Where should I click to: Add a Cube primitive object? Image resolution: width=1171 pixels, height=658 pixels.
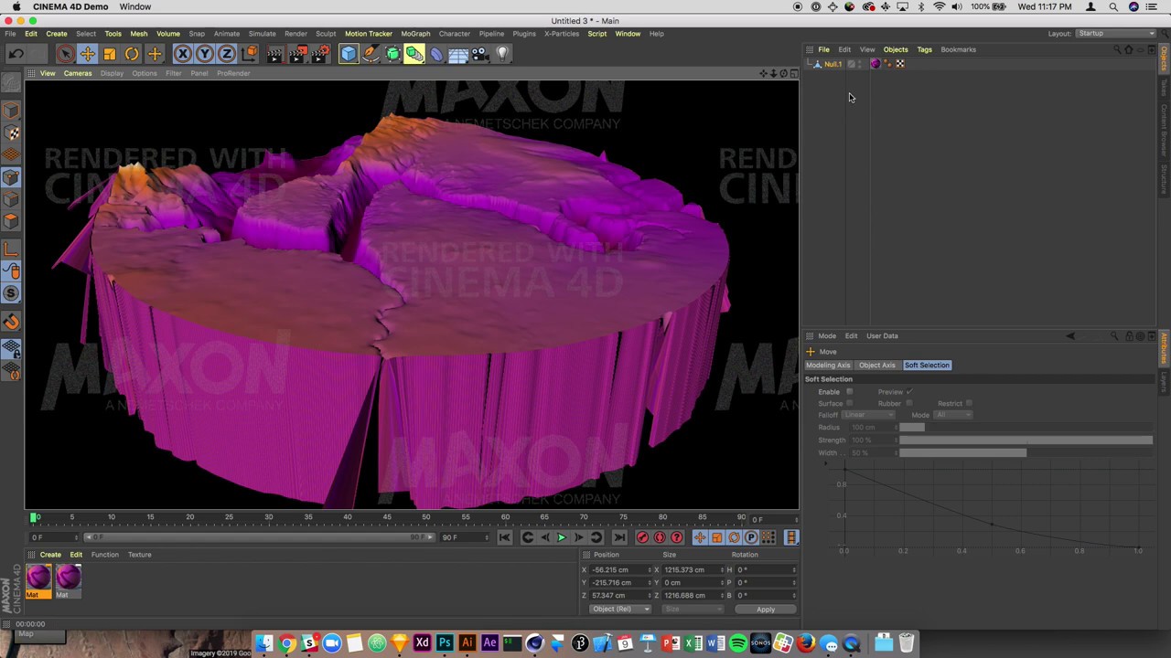tap(349, 54)
